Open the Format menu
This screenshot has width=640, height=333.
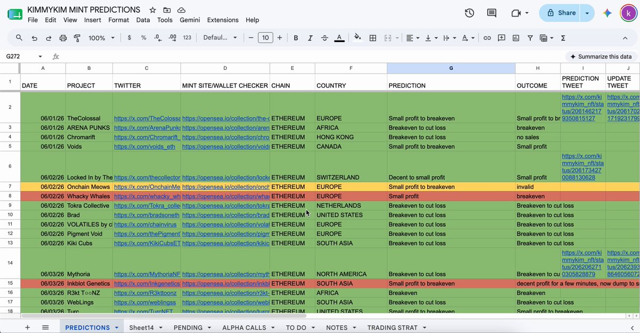click(118, 20)
